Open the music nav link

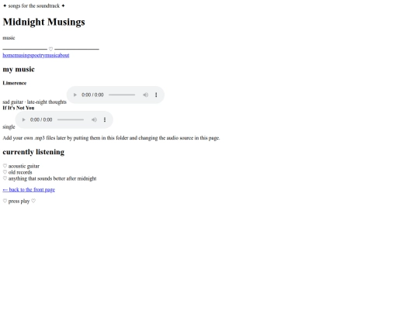pyautogui.click(x=51, y=55)
